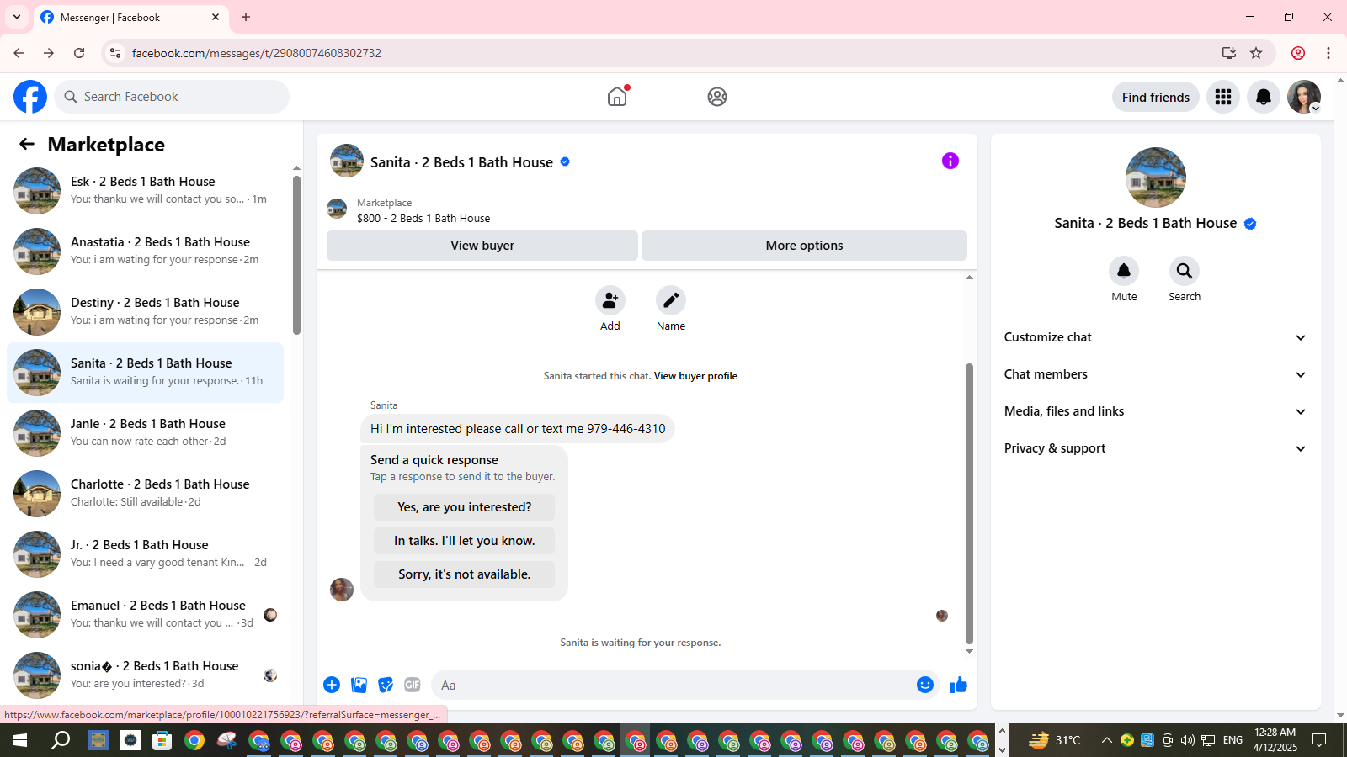Screen dimensions: 1347x757
Task: Expand Chat members section
Action: (x=1156, y=374)
